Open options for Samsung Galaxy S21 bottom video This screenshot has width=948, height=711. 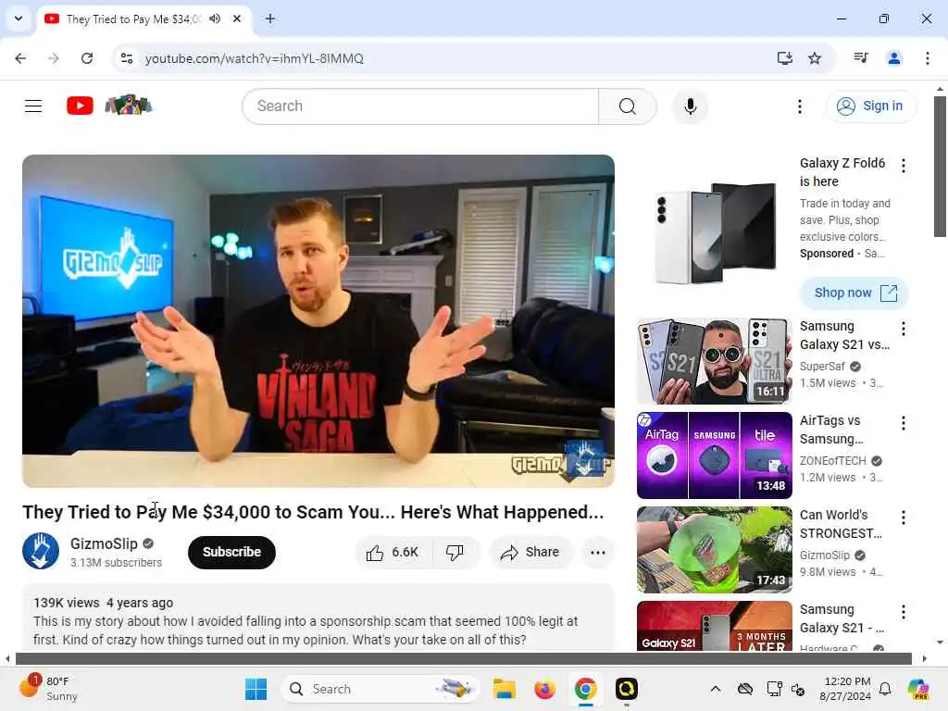tap(904, 612)
